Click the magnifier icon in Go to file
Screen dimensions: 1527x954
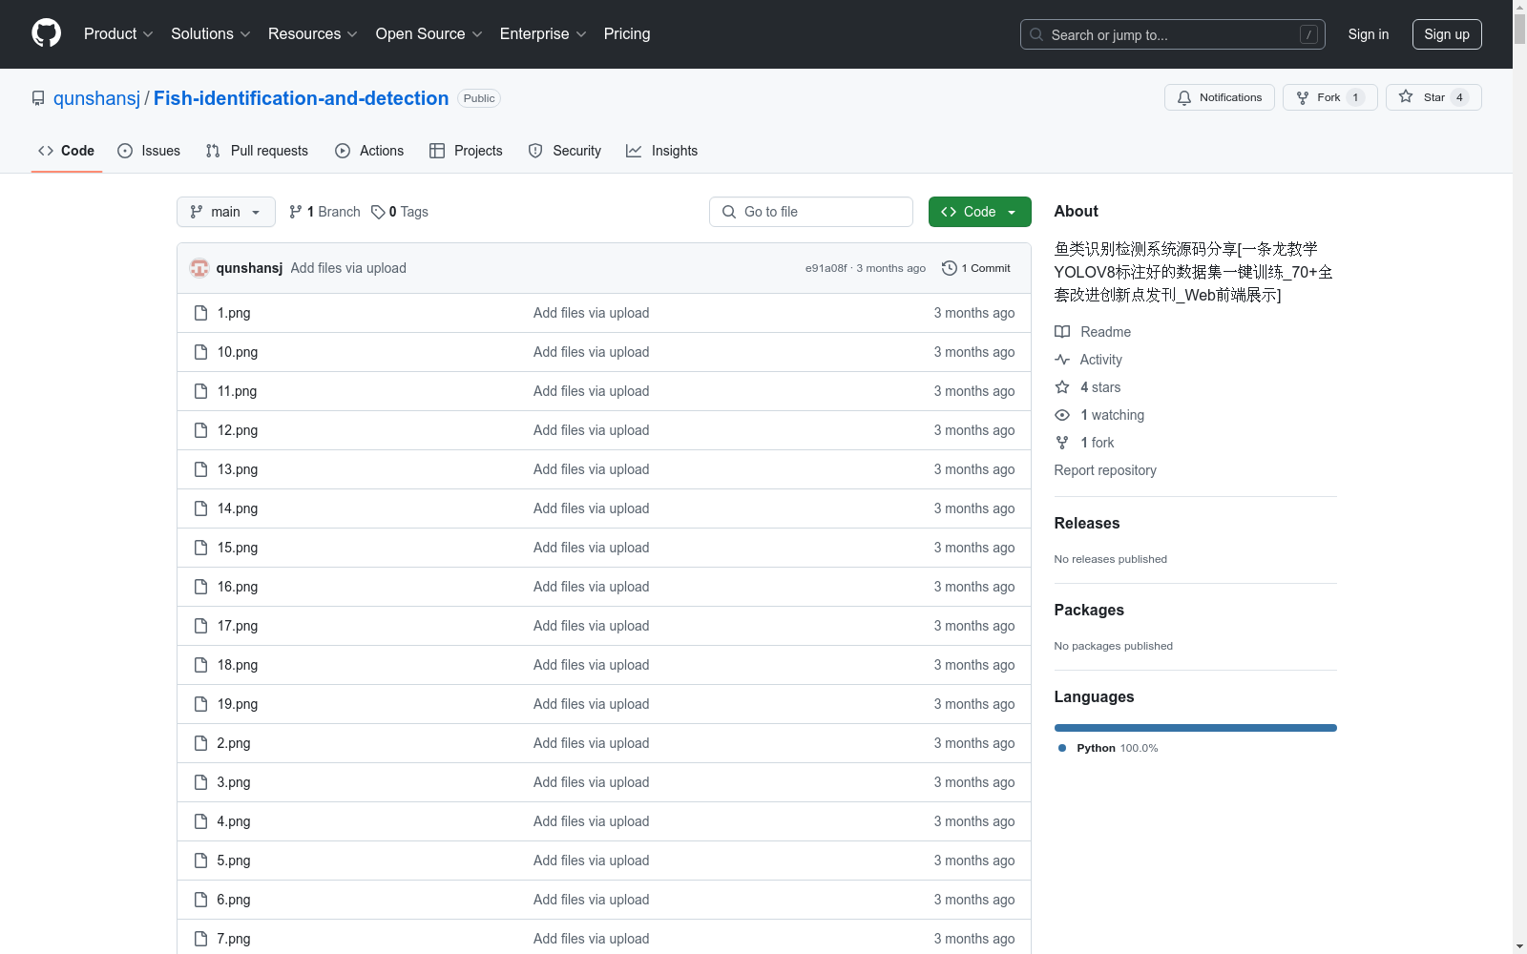(x=729, y=212)
